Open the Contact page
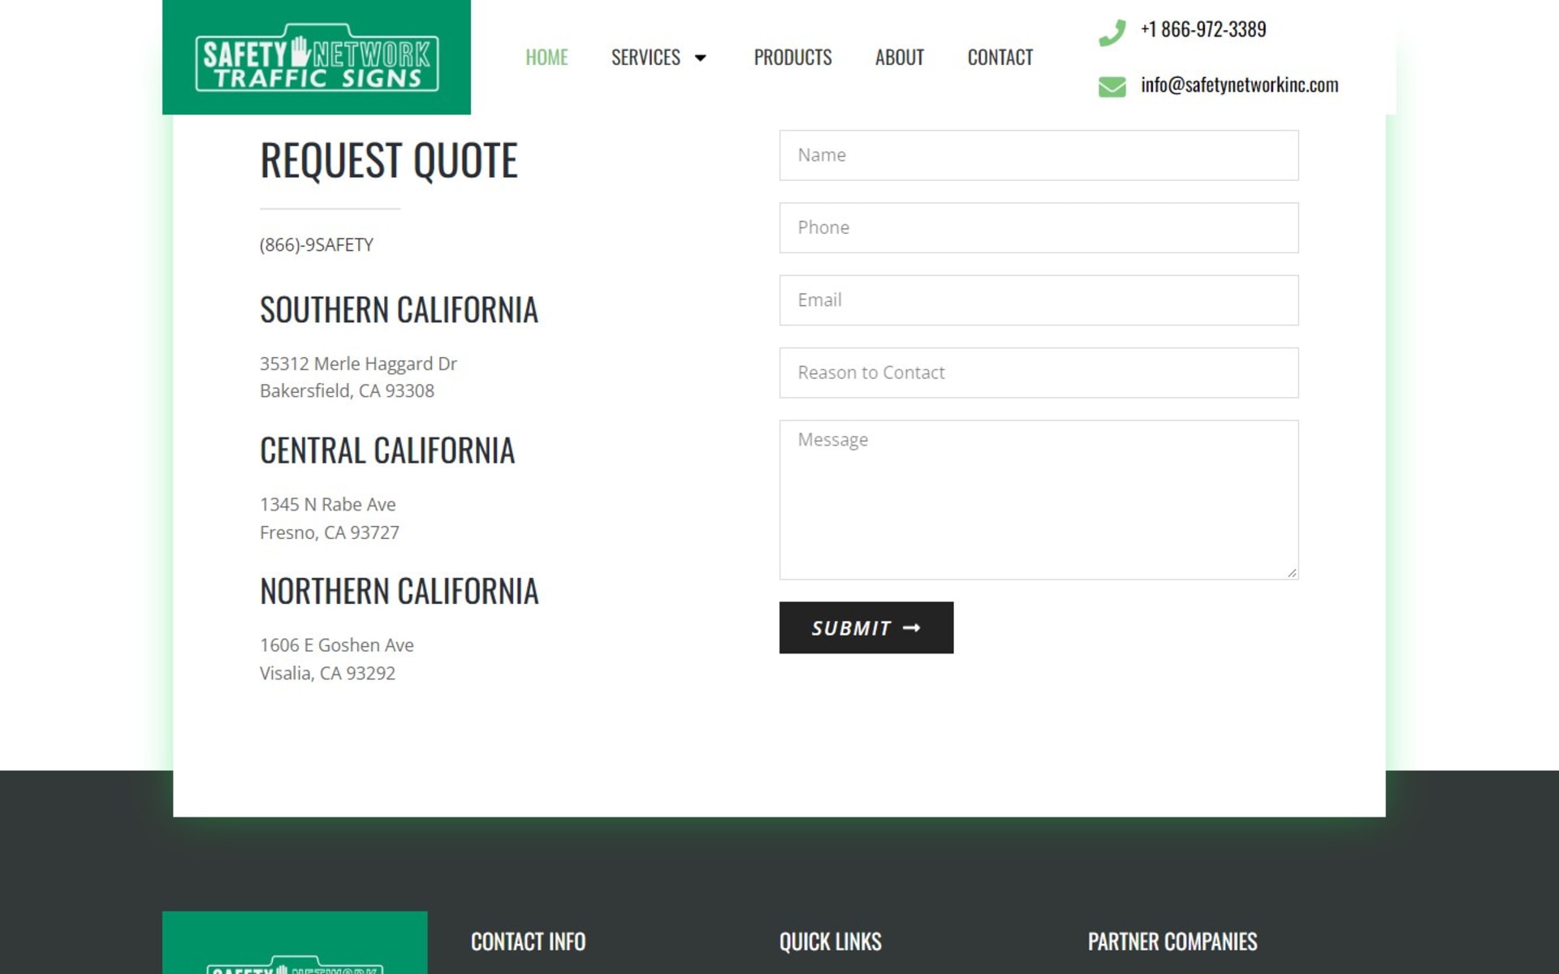 [x=1000, y=58]
